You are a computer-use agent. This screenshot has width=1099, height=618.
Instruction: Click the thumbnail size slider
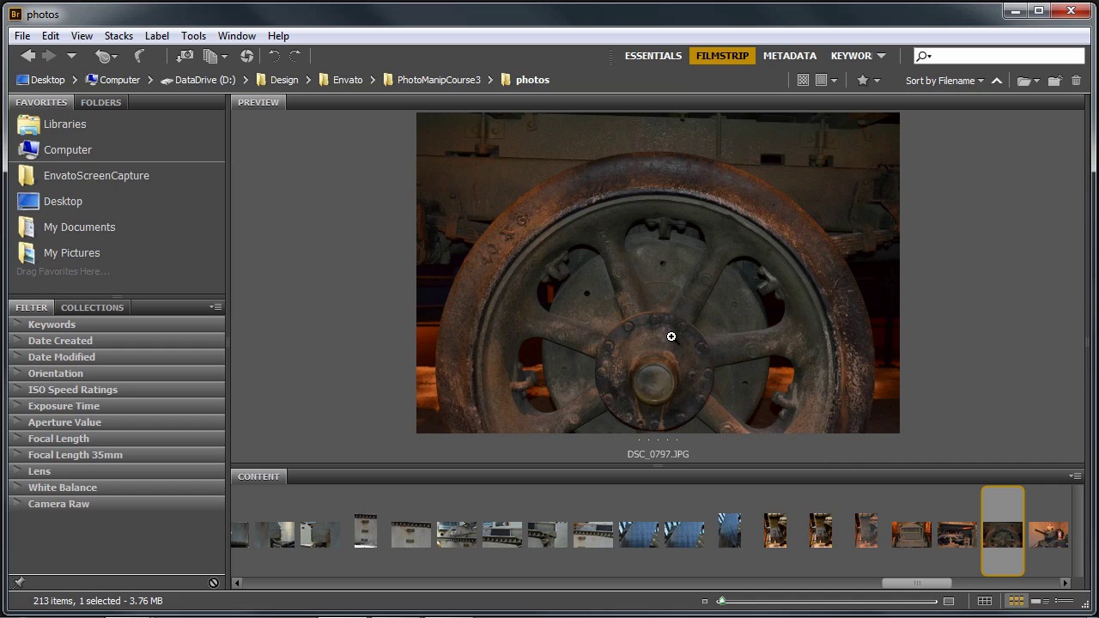click(x=828, y=601)
